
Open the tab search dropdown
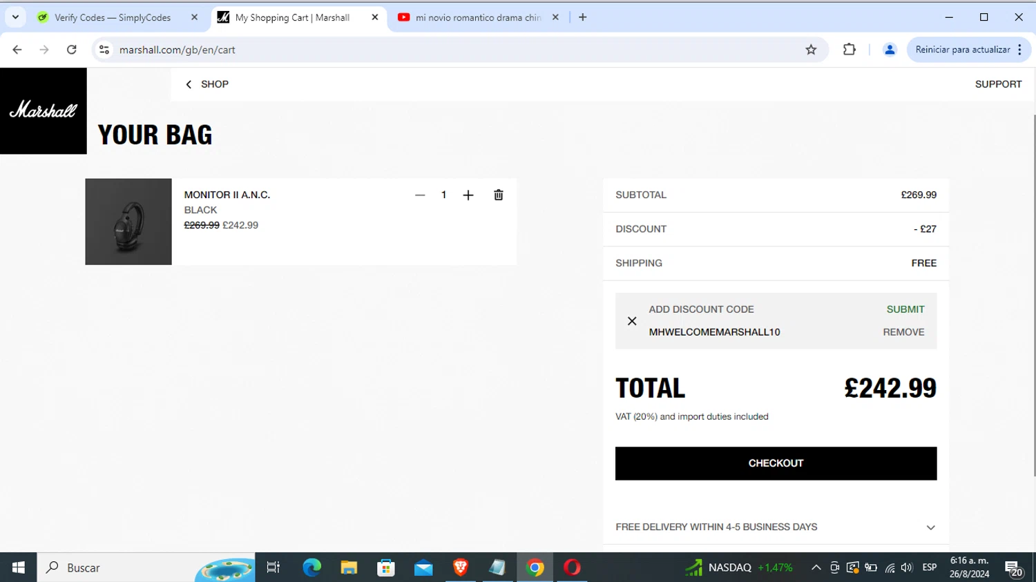(x=15, y=17)
